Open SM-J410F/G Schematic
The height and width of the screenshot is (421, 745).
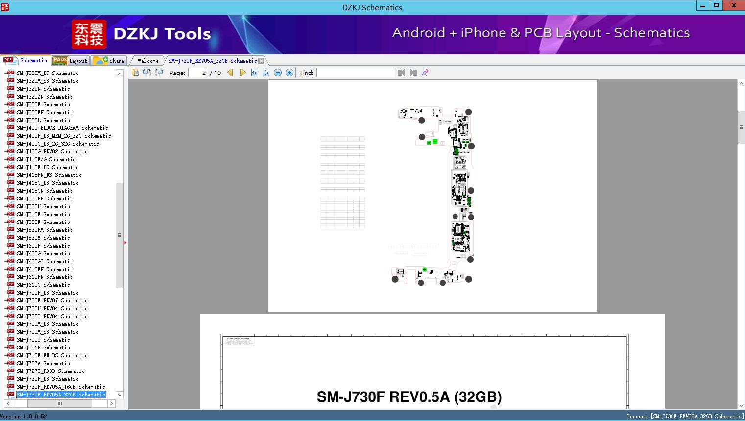pos(46,159)
